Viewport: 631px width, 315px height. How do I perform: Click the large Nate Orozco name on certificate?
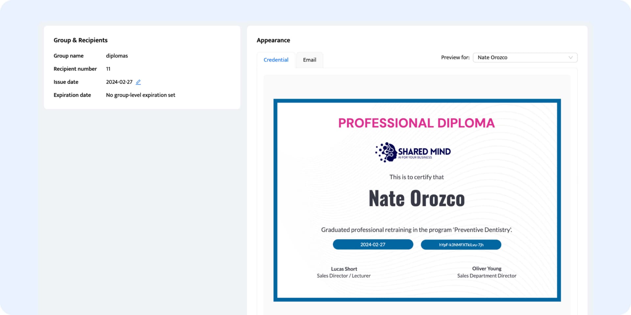click(x=416, y=199)
